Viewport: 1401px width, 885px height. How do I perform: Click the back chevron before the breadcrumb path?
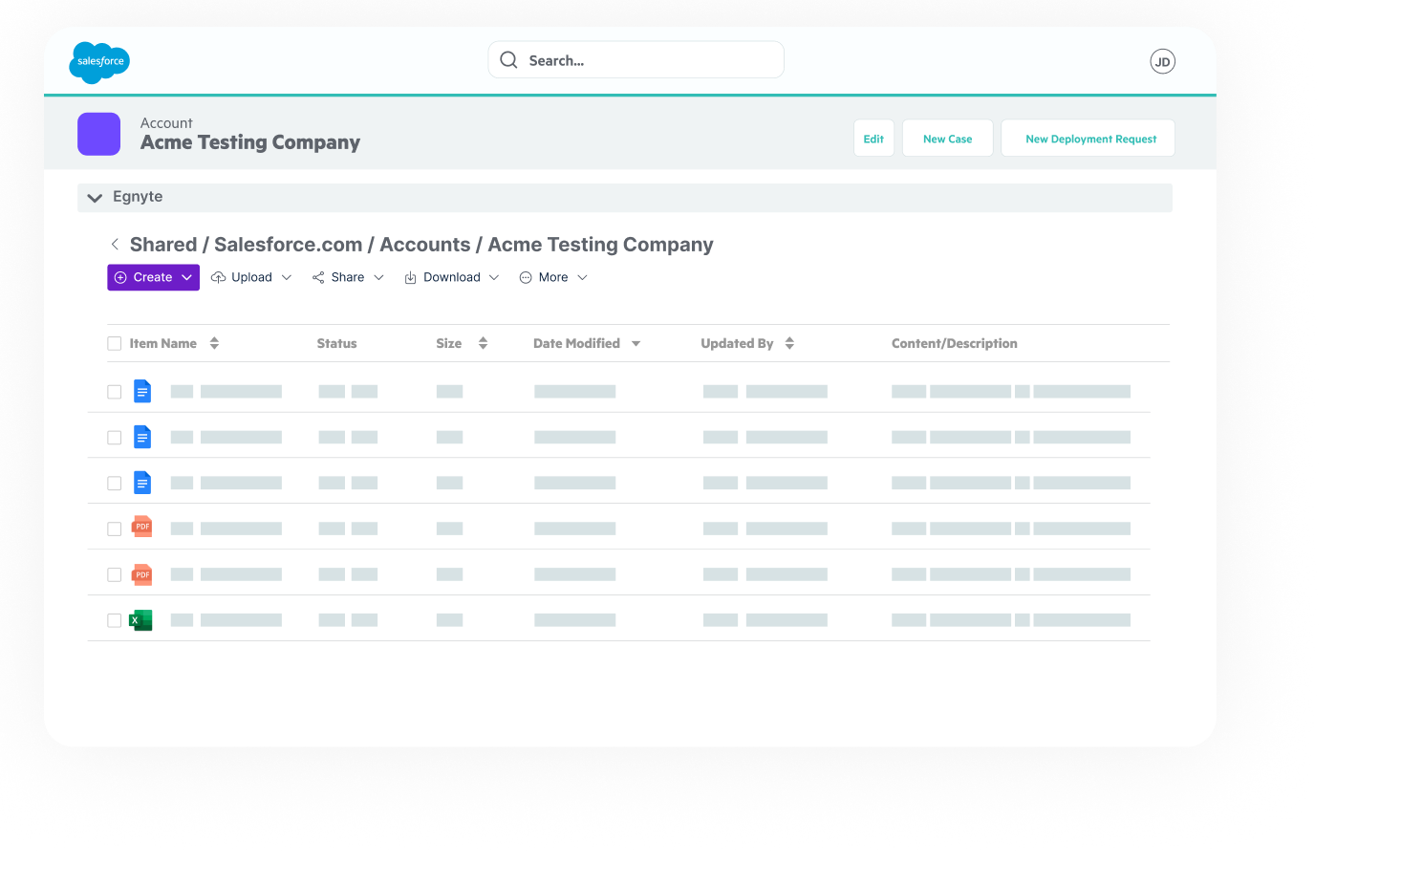(x=114, y=244)
